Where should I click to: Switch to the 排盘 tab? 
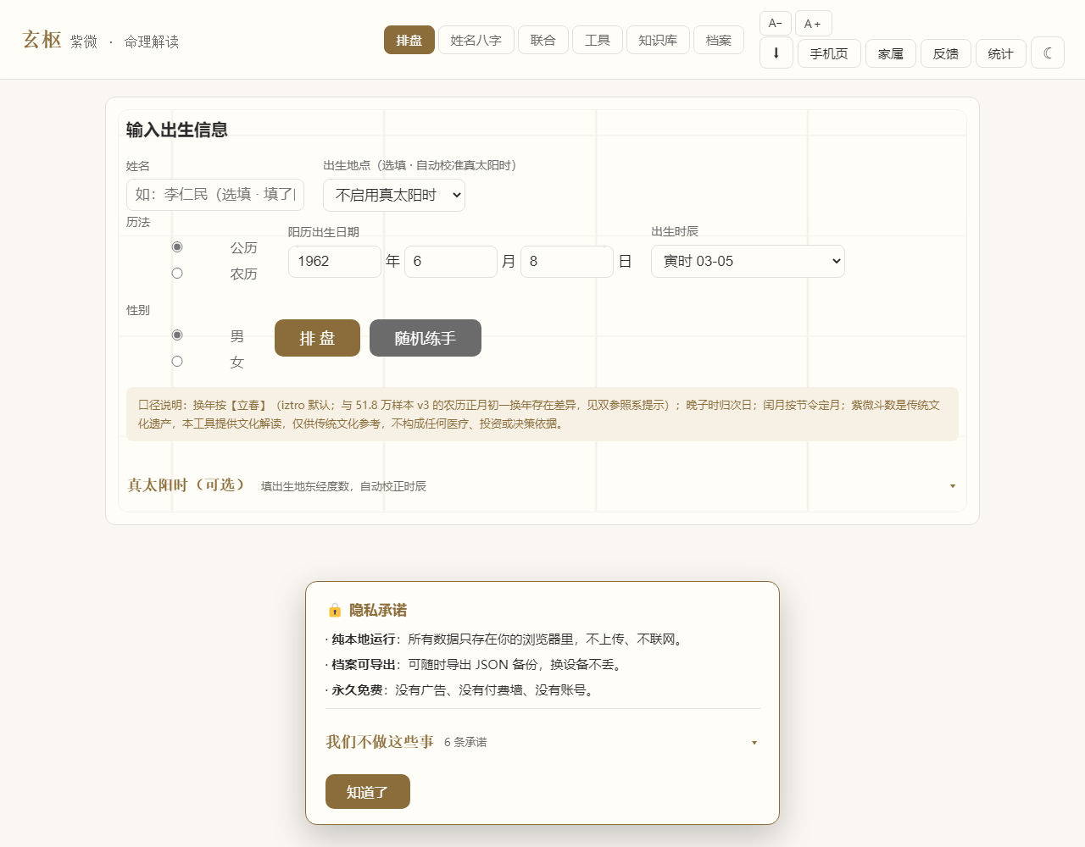pyautogui.click(x=409, y=40)
